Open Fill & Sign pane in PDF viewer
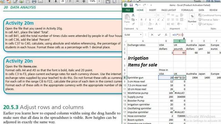 (213, 1)
